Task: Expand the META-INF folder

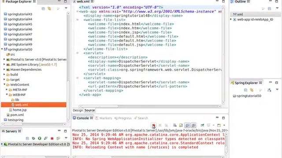Action: coord(7,90)
